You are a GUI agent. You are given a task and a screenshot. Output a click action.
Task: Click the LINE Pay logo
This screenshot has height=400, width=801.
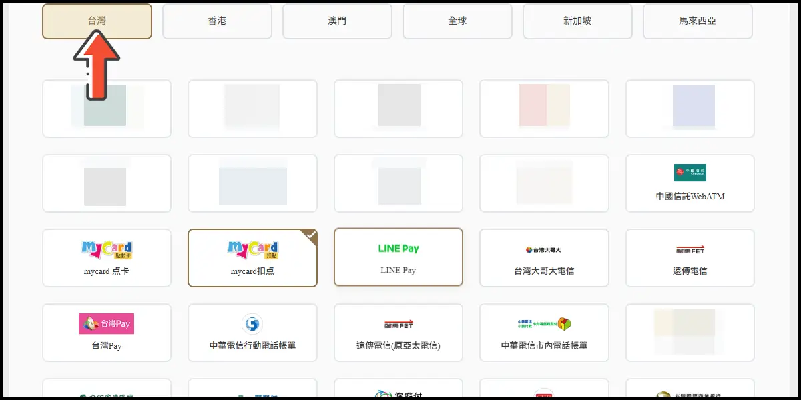[398, 249]
